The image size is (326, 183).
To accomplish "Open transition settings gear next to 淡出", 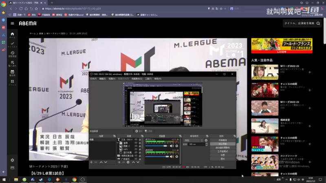I will [x=206, y=140].
